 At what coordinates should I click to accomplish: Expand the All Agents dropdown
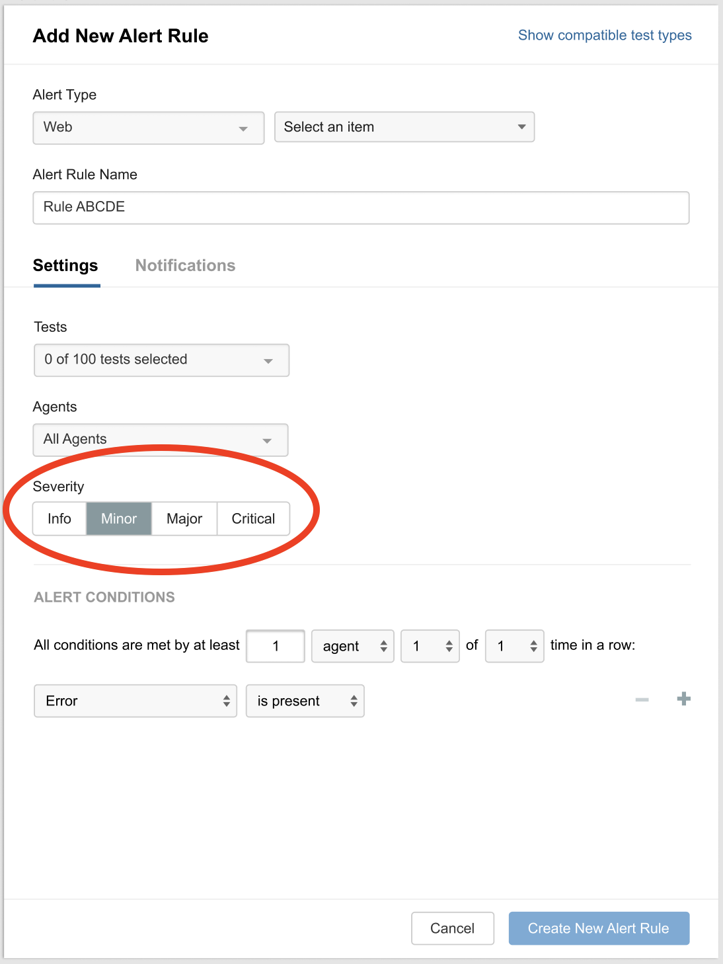tap(161, 440)
